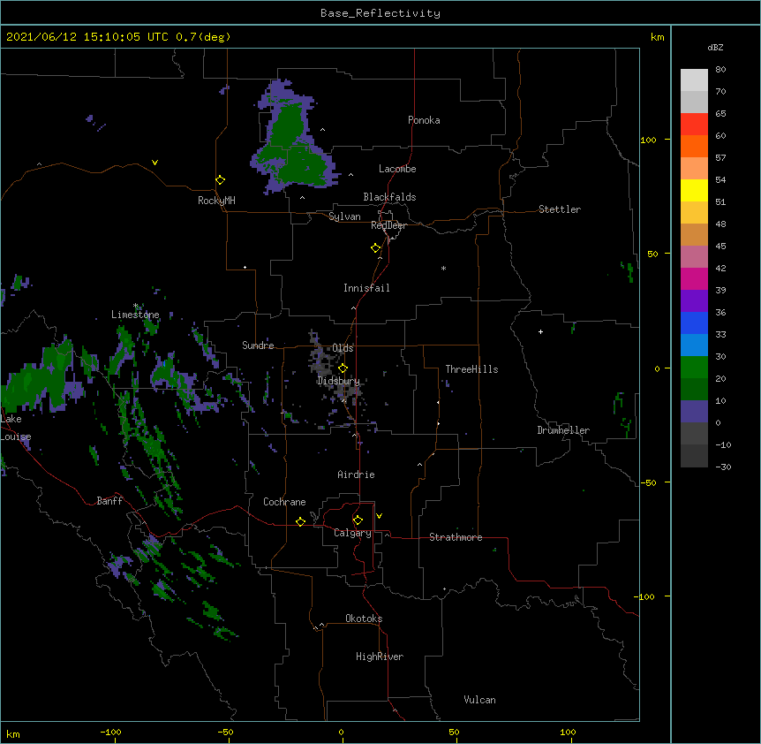The image size is (761, 744).
Task: Click the RedDeer city label
Action: pos(388,224)
